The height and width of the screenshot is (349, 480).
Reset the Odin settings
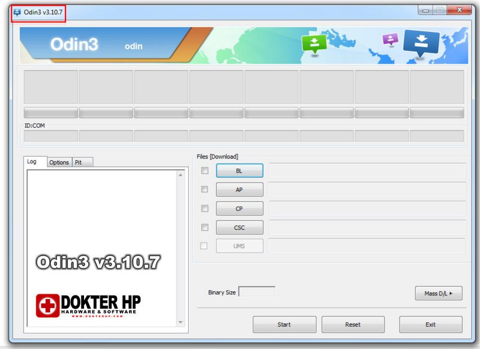(x=353, y=324)
